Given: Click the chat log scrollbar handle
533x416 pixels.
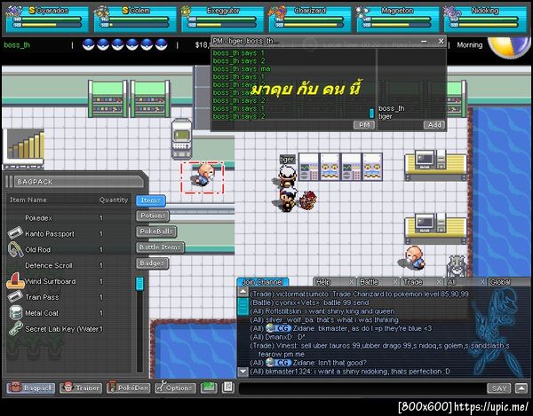Looking at the screenshot, I should pos(243,306).
